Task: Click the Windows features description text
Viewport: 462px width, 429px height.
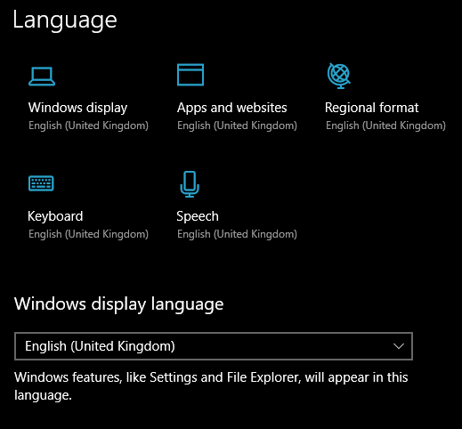Action: coord(211,386)
